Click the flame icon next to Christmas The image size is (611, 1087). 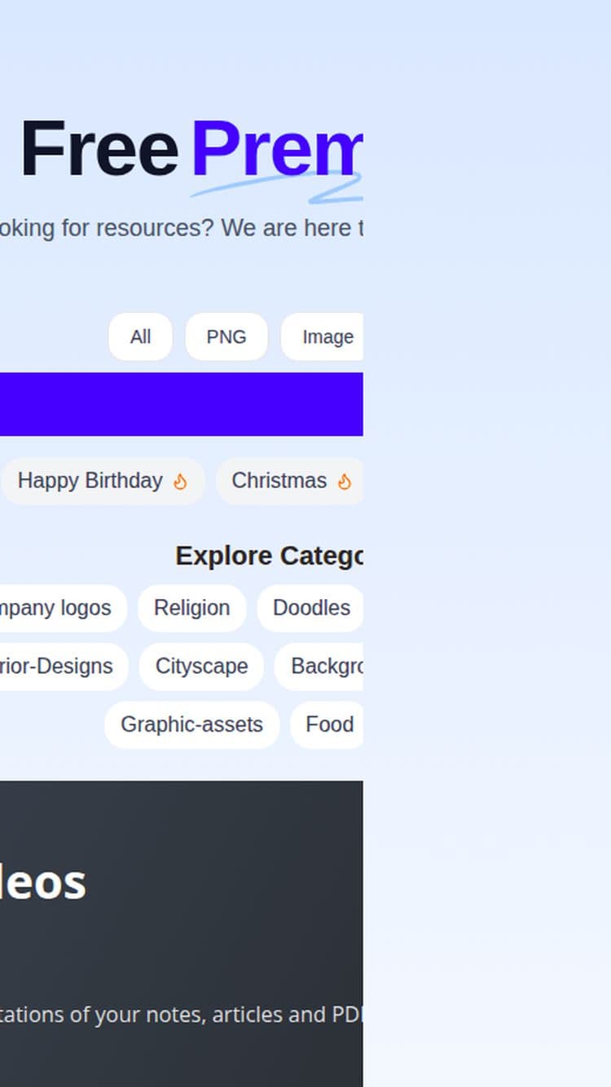[345, 482]
